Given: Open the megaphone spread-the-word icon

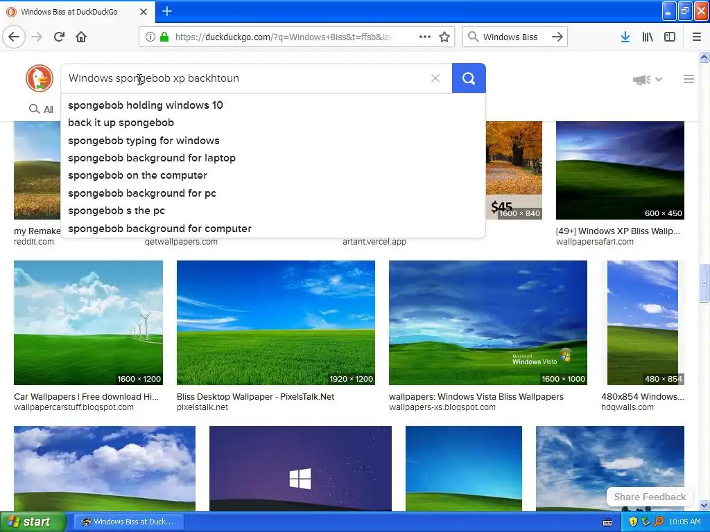Looking at the screenshot, I should (x=641, y=80).
